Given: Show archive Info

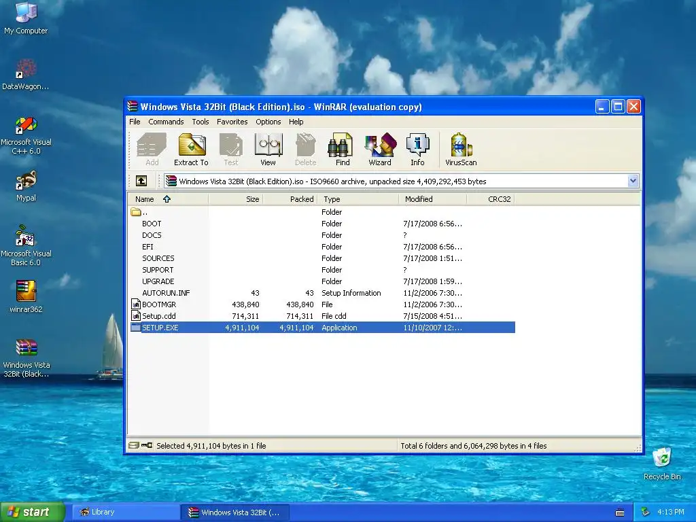Looking at the screenshot, I should (x=417, y=149).
